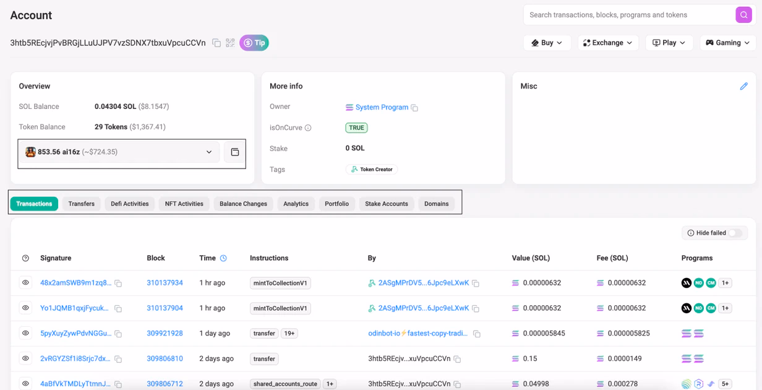Open block 310137934 link
The image size is (762, 390).
click(165, 283)
